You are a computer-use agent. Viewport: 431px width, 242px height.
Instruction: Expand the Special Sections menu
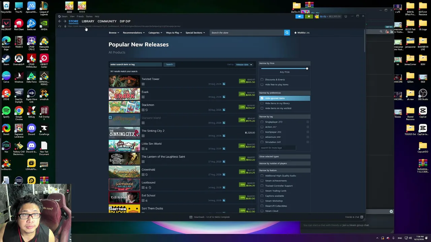coord(195,33)
